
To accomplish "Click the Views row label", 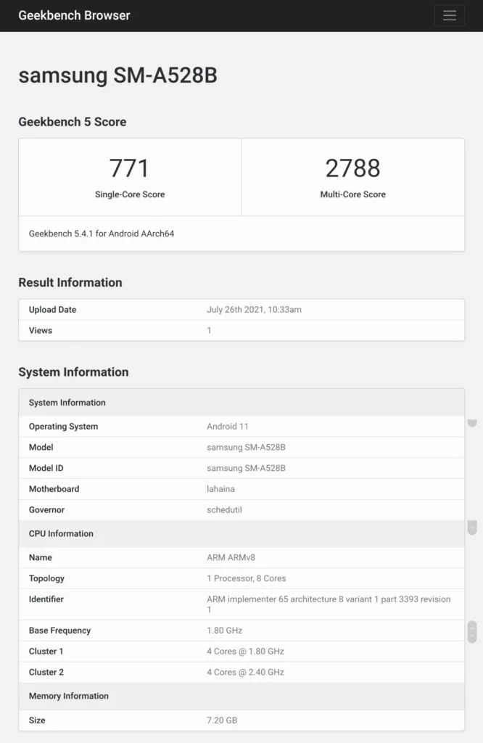I will tap(41, 331).
